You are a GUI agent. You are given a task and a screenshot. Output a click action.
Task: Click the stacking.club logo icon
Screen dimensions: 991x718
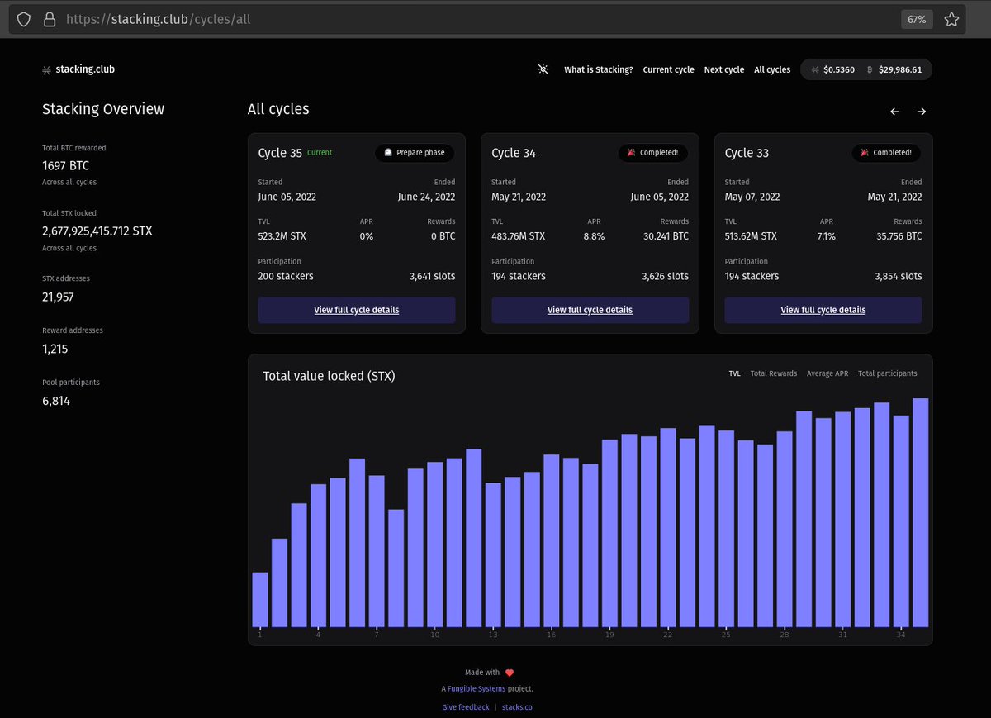pos(46,70)
